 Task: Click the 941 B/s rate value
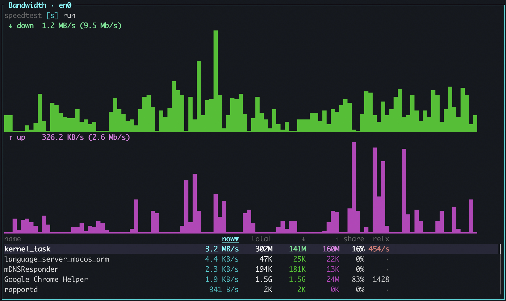pyautogui.click(x=224, y=289)
